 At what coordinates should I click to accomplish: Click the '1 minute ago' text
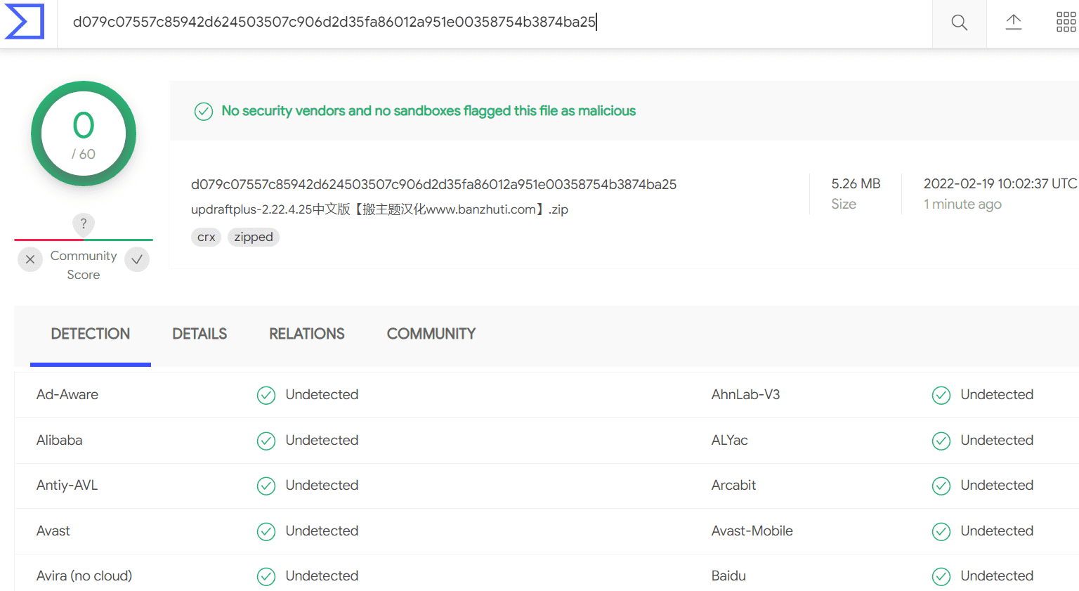962,204
